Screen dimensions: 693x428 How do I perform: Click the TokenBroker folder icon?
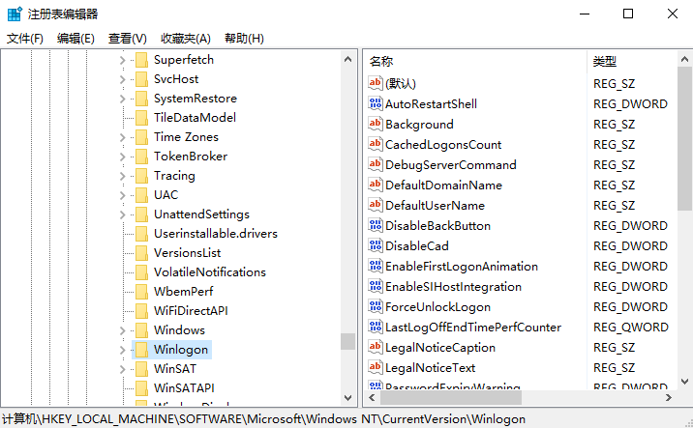(141, 157)
